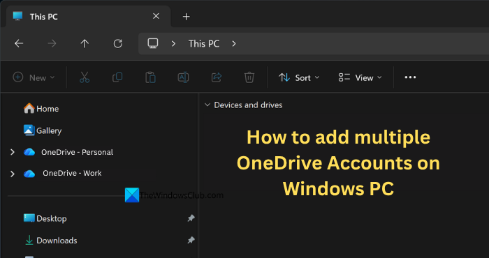This screenshot has width=489, height=258.
Task: Expand OneDrive - Personal tree node
Action: click(x=12, y=152)
